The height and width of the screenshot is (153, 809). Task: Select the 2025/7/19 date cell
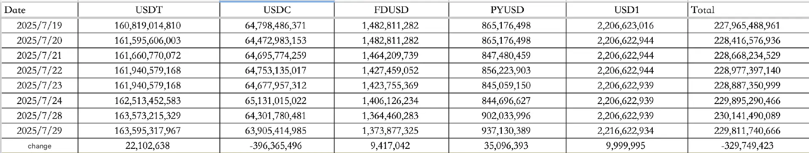(39, 26)
